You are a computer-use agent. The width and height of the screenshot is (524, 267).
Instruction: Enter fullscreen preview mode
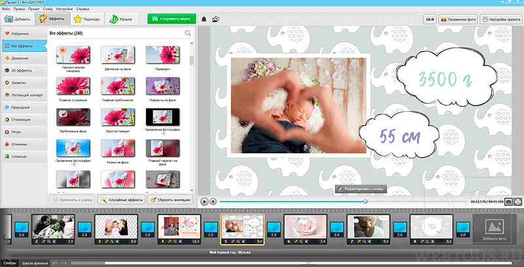[517, 202]
